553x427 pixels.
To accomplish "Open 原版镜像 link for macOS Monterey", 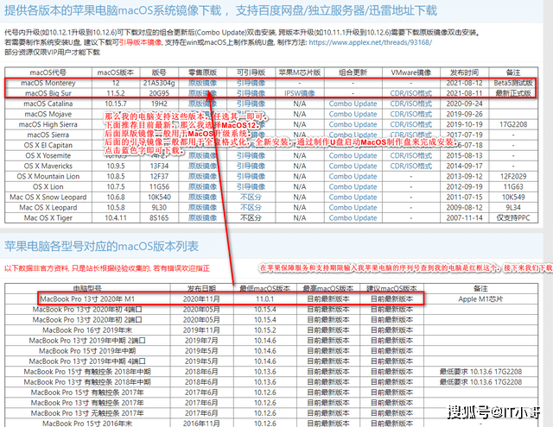I will click(202, 83).
